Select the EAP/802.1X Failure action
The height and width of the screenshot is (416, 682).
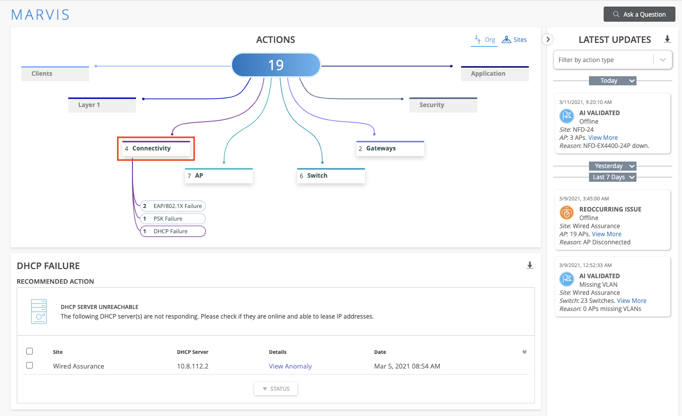(x=173, y=206)
